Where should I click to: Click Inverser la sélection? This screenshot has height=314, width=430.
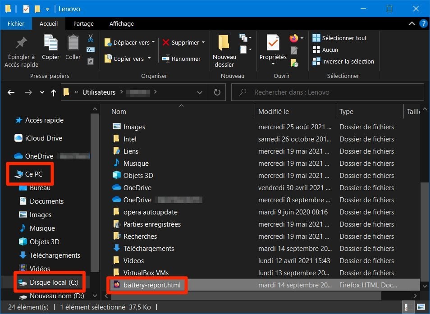[343, 61]
